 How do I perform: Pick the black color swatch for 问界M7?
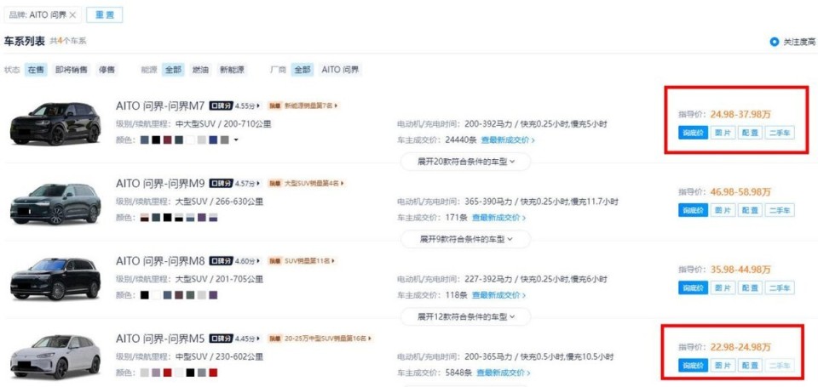155,140
